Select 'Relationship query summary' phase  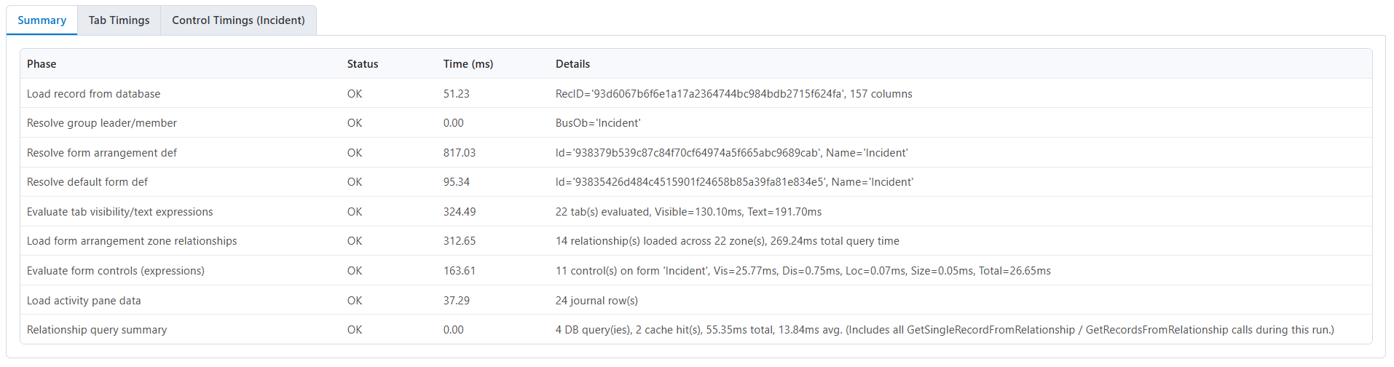(x=97, y=330)
